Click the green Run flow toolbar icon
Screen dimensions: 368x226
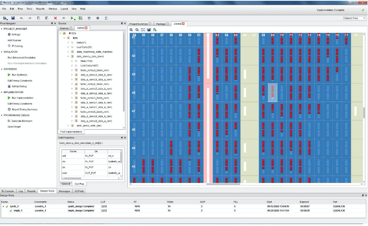point(72,18)
